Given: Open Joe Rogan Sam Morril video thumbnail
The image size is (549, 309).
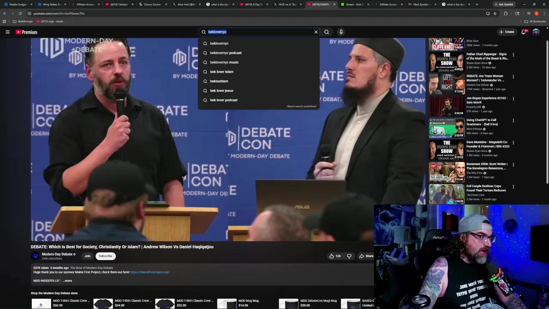Looking at the screenshot, I should coord(446,106).
